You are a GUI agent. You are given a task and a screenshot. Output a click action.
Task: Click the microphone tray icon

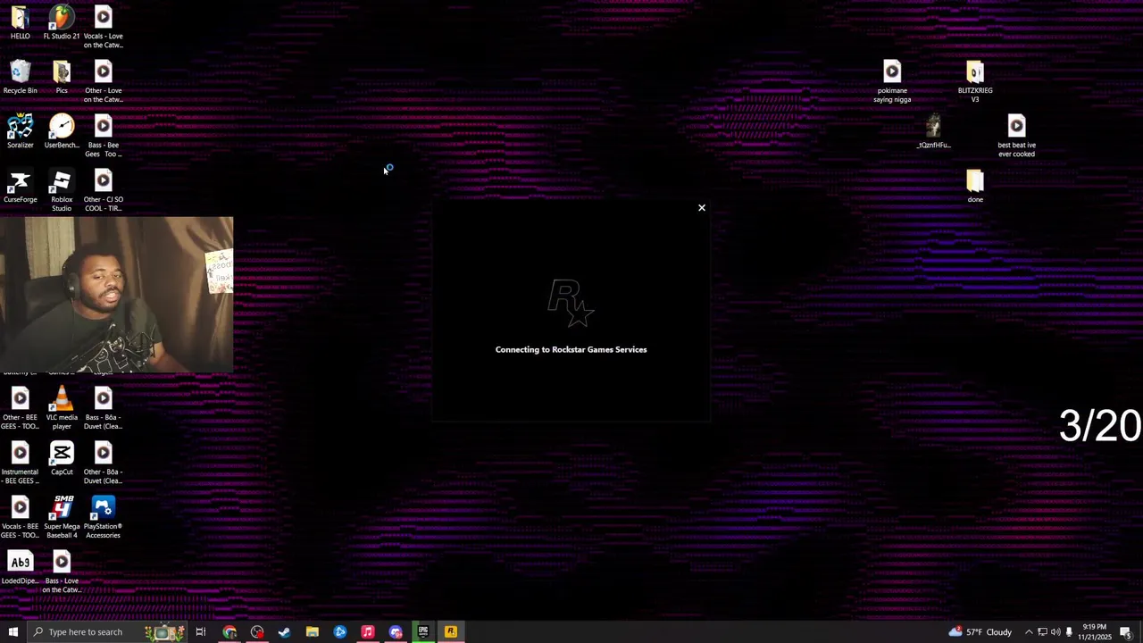point(1069,632)
